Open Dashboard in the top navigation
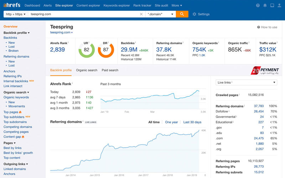285x178 pixels. (x=32, y=5)
